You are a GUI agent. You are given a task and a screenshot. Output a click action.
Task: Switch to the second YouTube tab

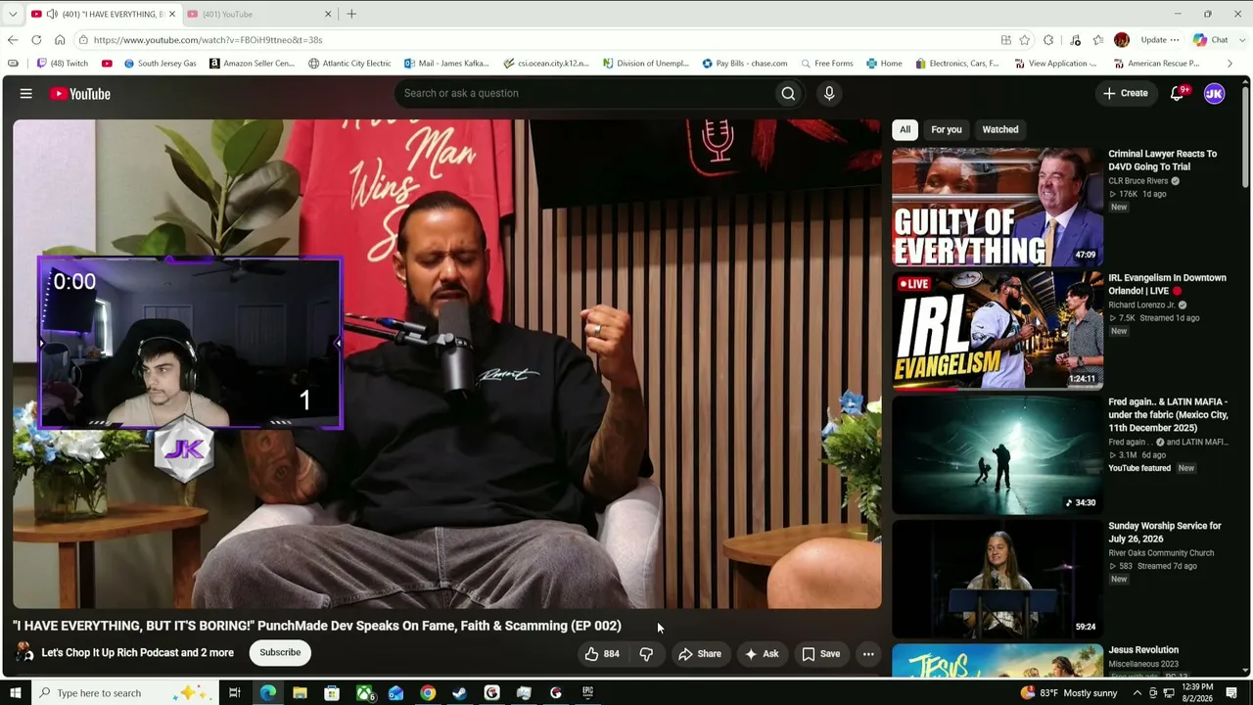(260, 14)
